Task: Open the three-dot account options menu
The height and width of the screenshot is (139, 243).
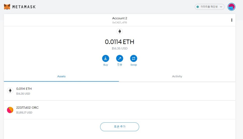Action: tap(232, 20)
